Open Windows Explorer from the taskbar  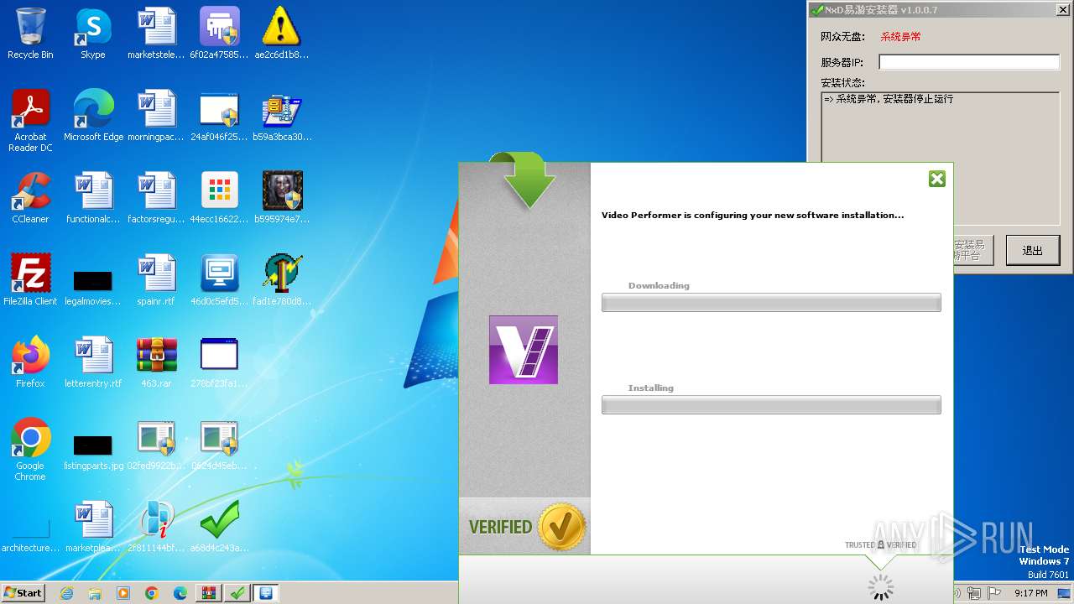[95, 593]
